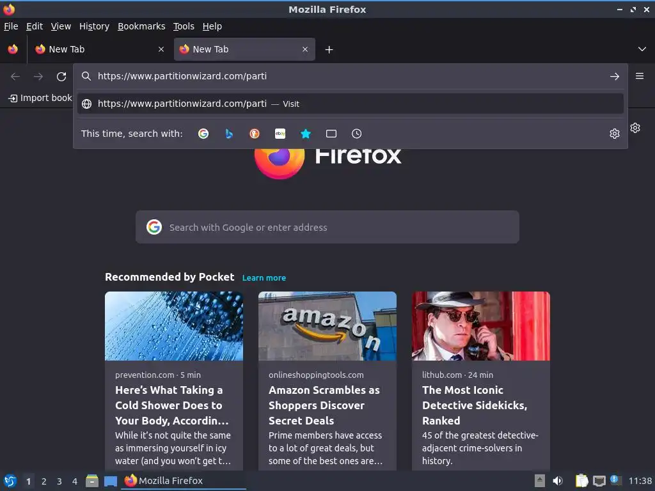The image size is (655, 491).
Task: Search within open Tabs icon
Action: click(331, 134)
